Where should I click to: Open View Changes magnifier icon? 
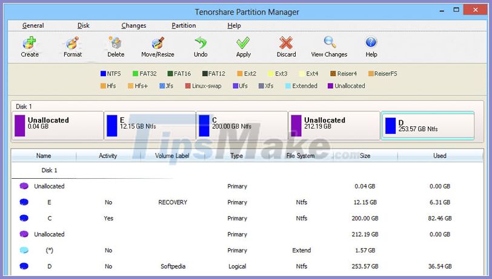click(330, 42)
